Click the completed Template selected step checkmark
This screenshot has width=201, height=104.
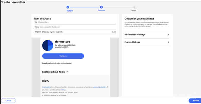click(68, 7)
